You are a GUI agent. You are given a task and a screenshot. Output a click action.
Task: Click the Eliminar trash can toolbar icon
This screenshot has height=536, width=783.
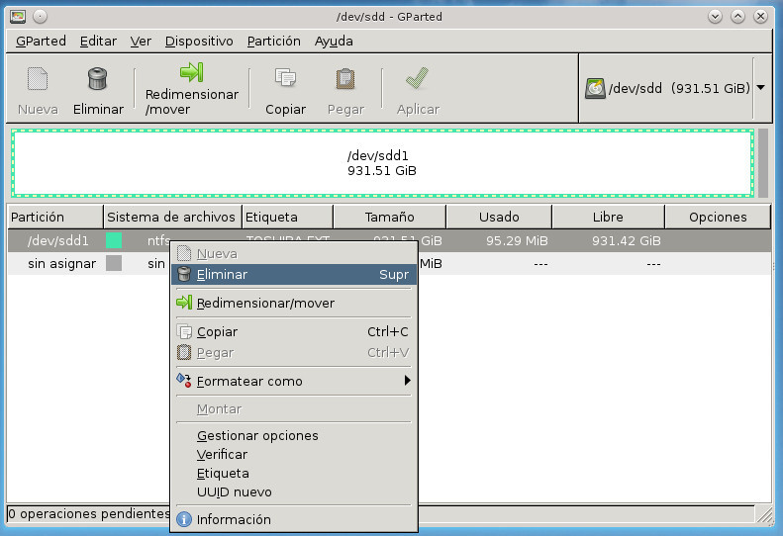[97, 79]
